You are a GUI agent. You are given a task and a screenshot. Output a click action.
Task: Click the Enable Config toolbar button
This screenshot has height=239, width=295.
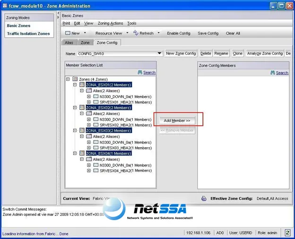(179, 33)
